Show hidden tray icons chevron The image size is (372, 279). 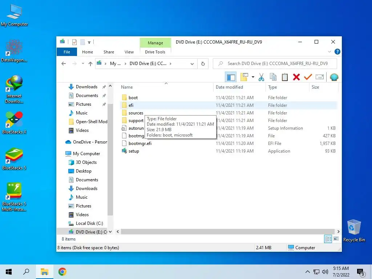click(x=307, y=272)
